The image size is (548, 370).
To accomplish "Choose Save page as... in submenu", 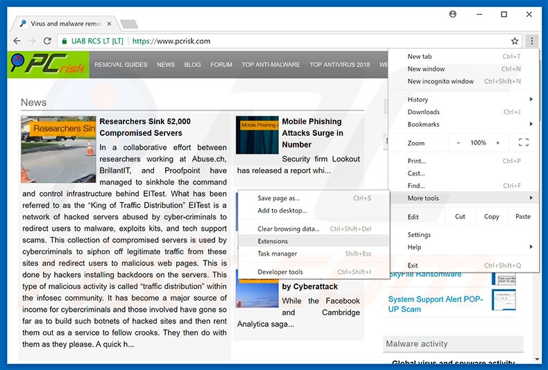I will point(314,198).
